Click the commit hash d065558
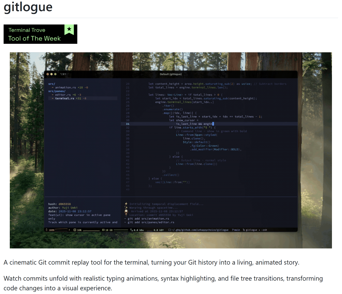Screen dimensions: 342x294 point(64,204)
